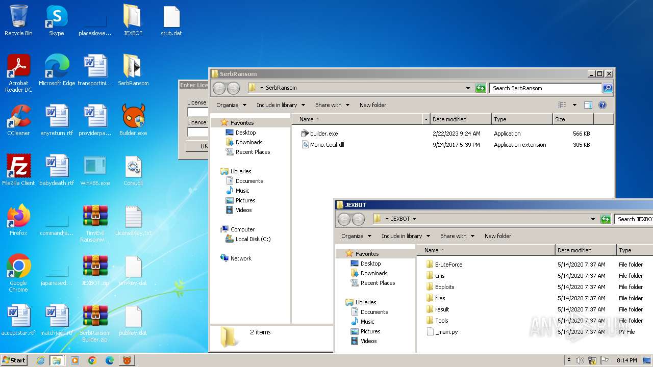Select Network in SerbRansom navigation pane
The width and height of the screenshot is (653, 367).
240,258
